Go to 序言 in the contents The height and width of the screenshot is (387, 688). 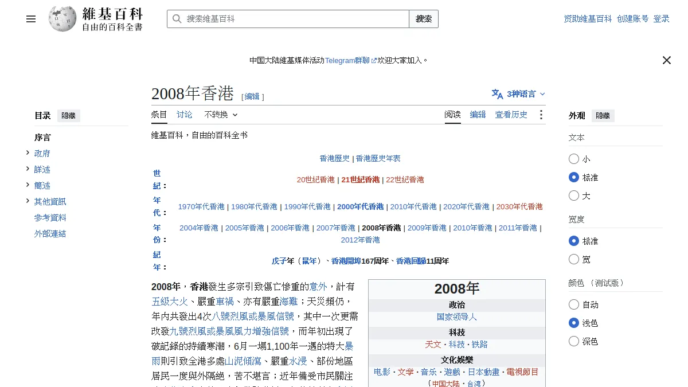pyautogui.click(x=42, y=138)
